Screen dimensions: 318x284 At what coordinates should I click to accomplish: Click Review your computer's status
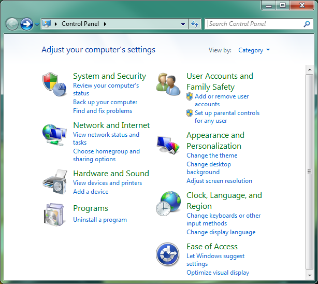pos(106,89)
